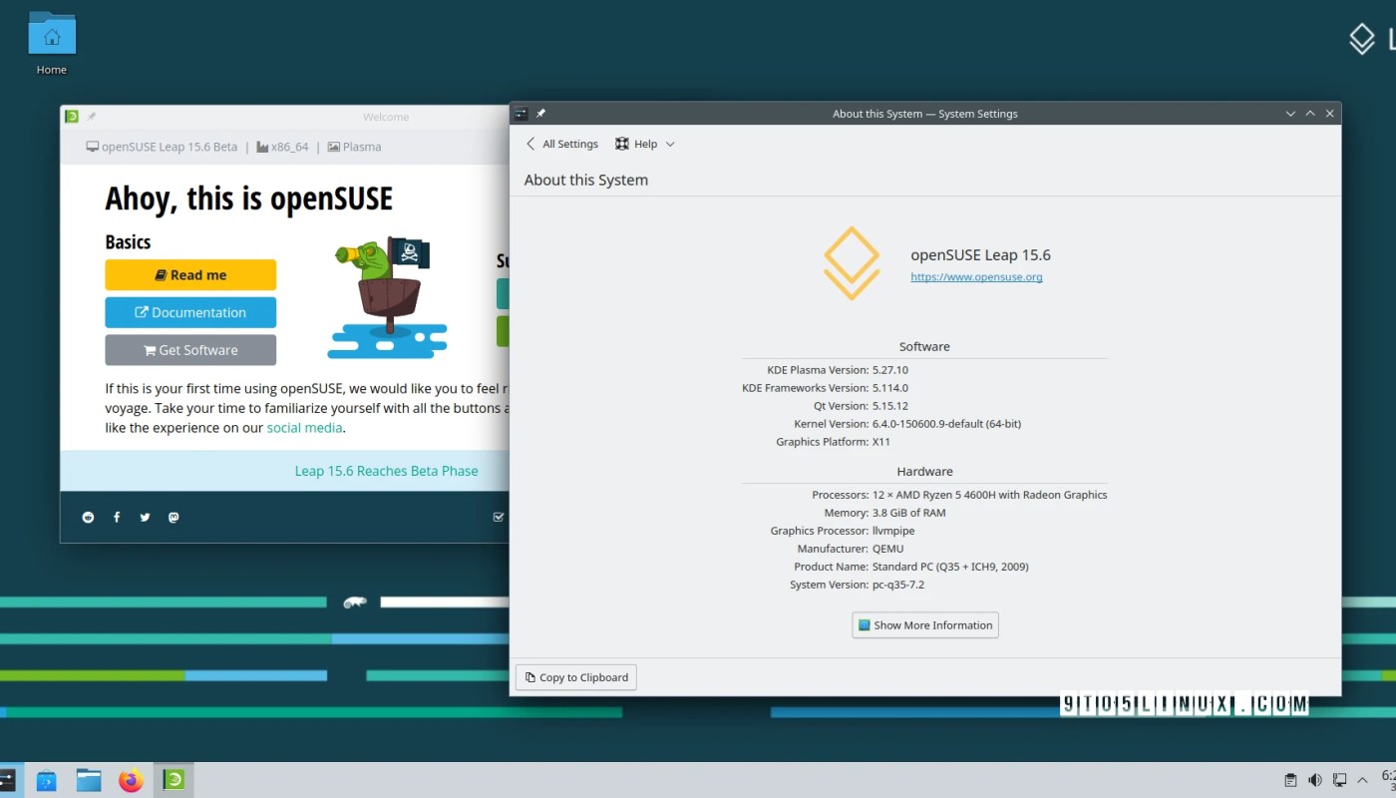The height and width of the screenshot is (798, 1396).
Task: Expand hidden system tray icons arrow
Action: click(x=1363, y=780)
